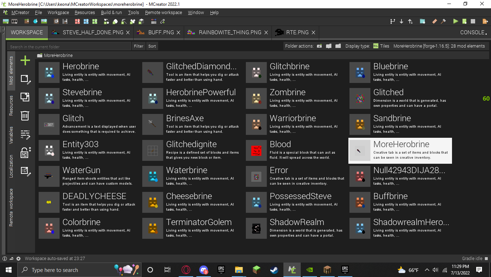Image resolution: width=491 pixels, height=277 pixels.
Task: Toggle the lock element code icon
Action: coord(25,153)
